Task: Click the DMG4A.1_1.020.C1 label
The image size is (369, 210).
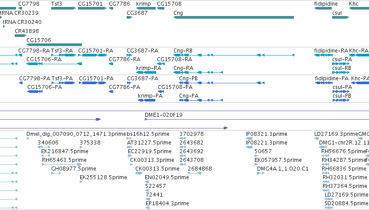Action: click(x=283, y=169)
